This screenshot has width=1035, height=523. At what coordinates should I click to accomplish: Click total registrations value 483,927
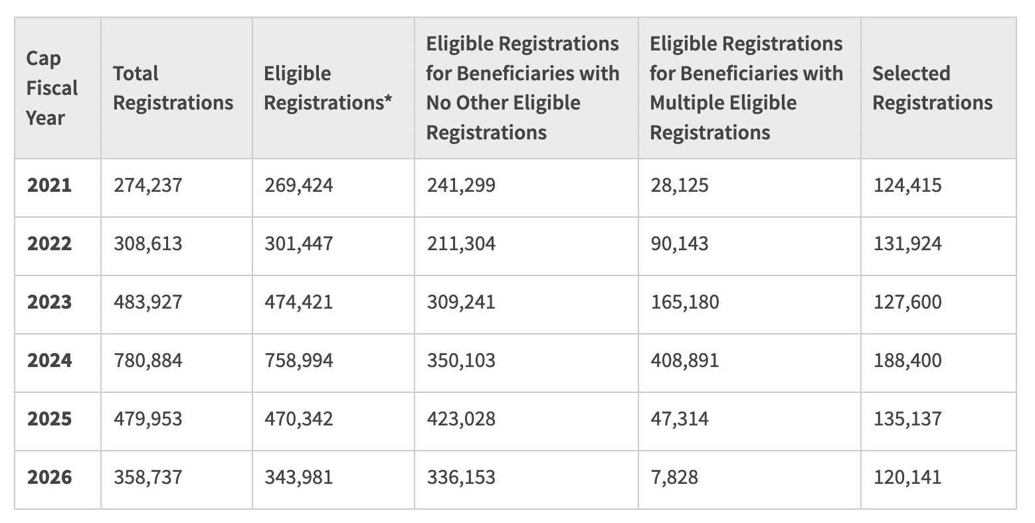pyautogui.click(x=147, y=302)
